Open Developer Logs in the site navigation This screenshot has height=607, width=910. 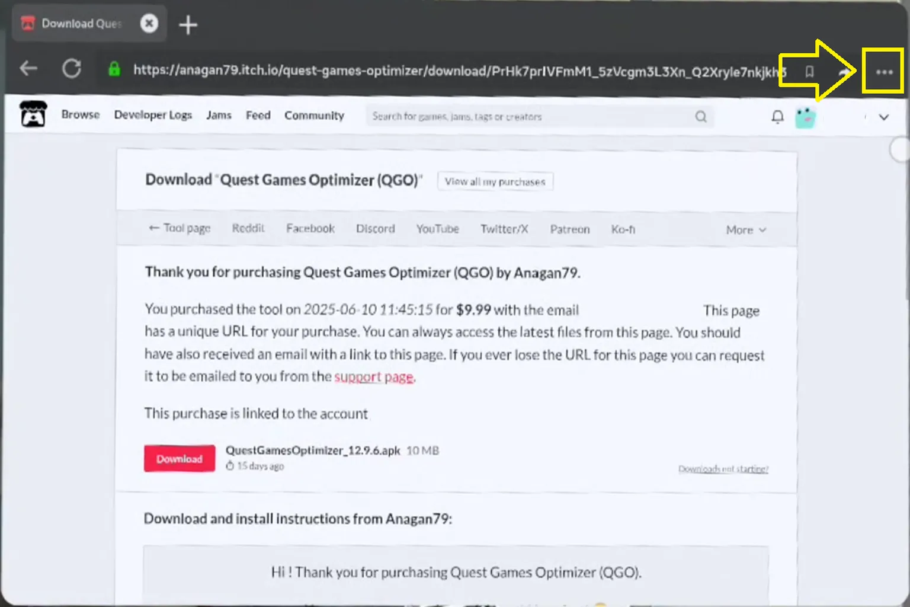[153, 115]
